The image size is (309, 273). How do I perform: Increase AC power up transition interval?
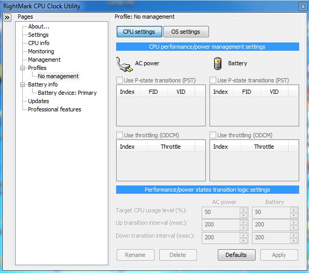click(x=243, y=223)
